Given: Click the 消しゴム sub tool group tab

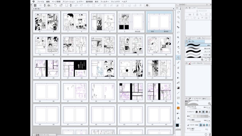Looking at the screenshot, I should [x=195, y=41].
